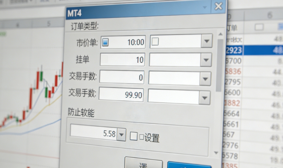Click the 10:00 field in 市价单 row
This screenshot has width=283, height=168.
click(x=123, y=42)
